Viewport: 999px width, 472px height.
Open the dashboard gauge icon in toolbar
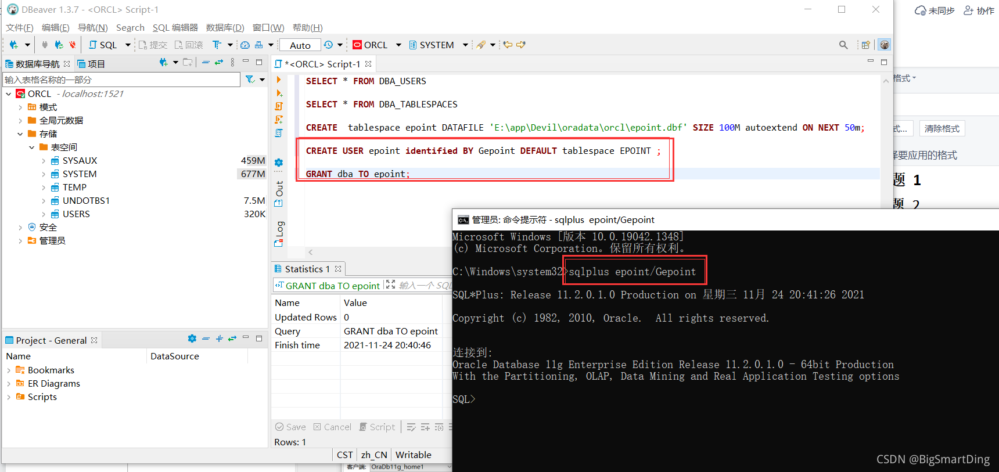[x=245, y=45]
